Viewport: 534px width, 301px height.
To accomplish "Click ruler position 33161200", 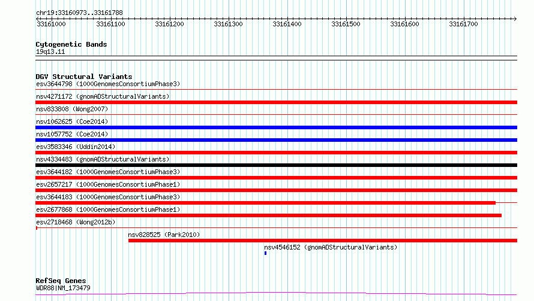I will [169, 24].
